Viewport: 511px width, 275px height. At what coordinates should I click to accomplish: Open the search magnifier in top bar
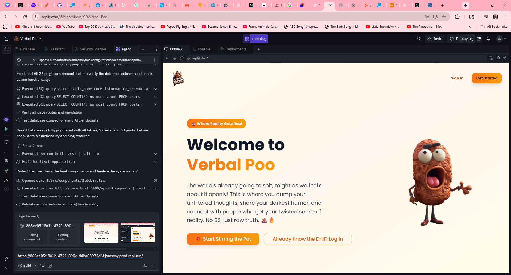pos(419,39)
